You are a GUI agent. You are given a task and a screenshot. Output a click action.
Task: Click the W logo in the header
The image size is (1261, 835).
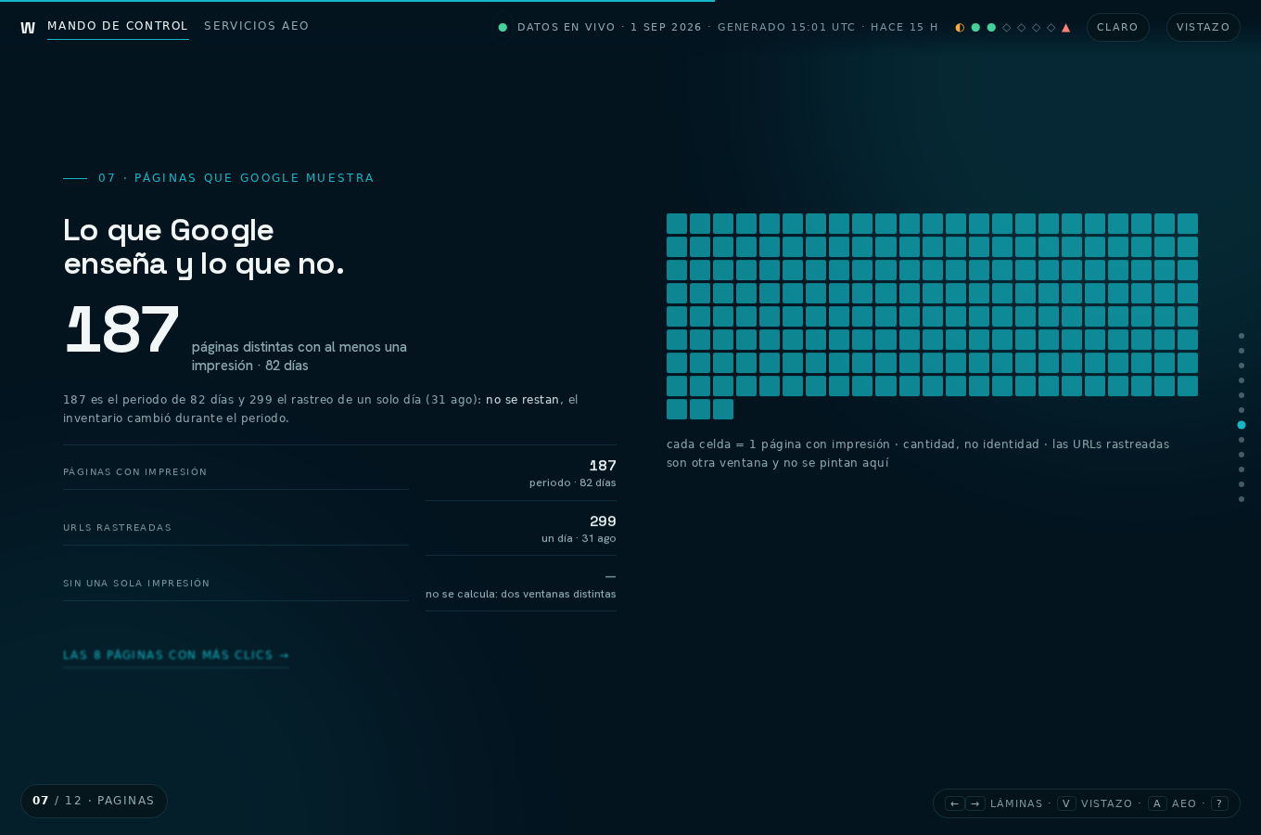[28, 28]
